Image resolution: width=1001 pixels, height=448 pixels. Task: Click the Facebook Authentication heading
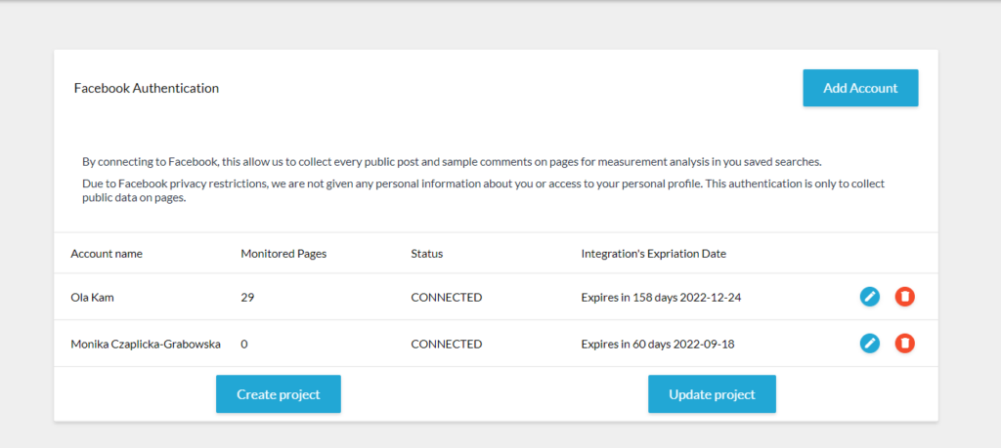click(x=147, y=88)
